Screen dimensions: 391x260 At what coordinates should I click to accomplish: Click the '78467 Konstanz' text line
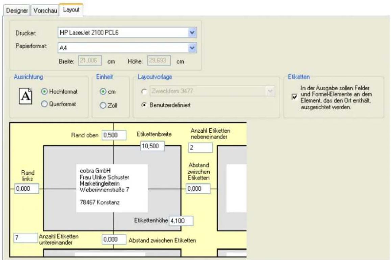[99, 202]
